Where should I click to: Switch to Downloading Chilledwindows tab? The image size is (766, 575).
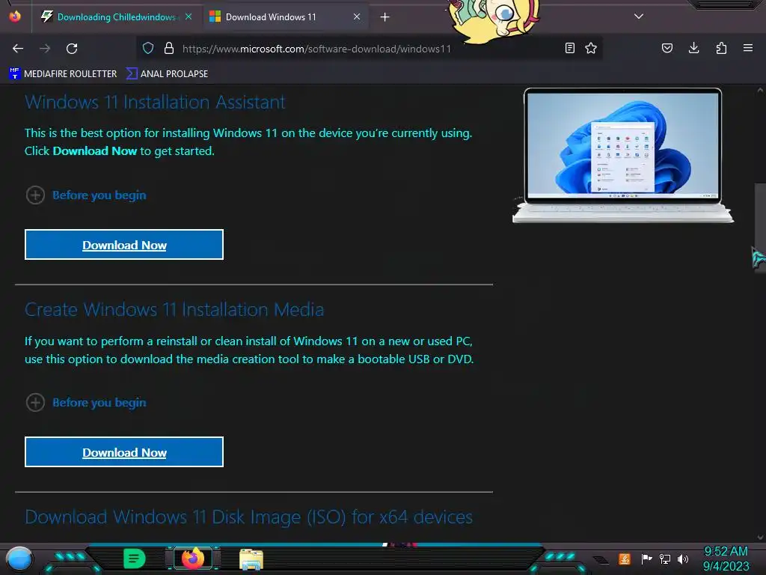pos(116,17)
